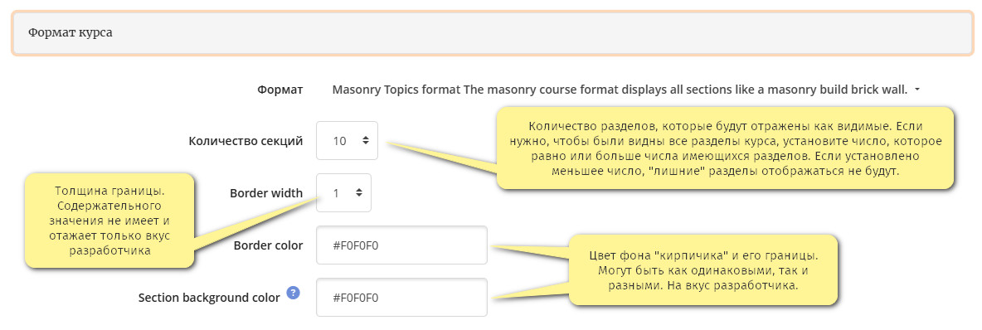The image size is (982, 330).
Task: Click the Количество секций label
Action: [245, 142]
